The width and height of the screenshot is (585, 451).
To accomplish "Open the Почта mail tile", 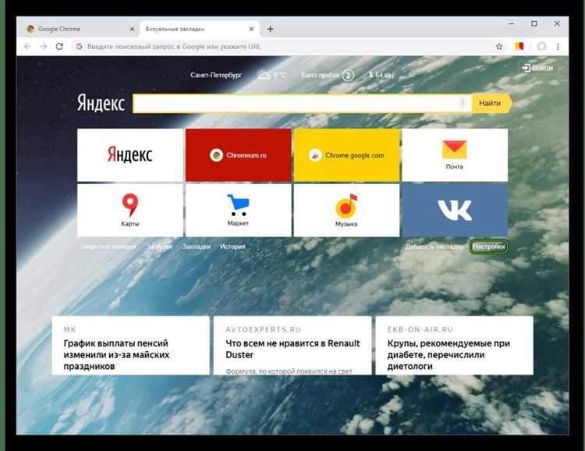I will coord(454,154).
